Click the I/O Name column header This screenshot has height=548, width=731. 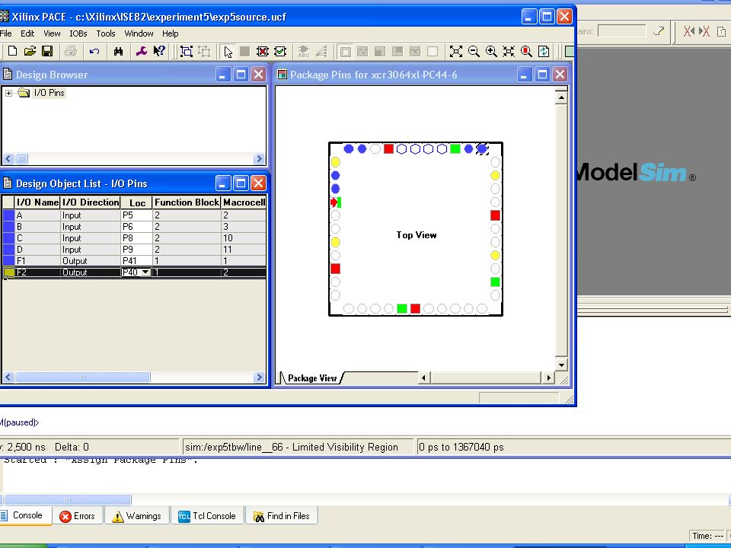[37, 202]
